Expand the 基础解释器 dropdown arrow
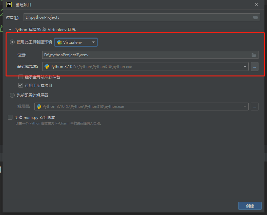This screenshot has height=215, width=267. [245, 67]
